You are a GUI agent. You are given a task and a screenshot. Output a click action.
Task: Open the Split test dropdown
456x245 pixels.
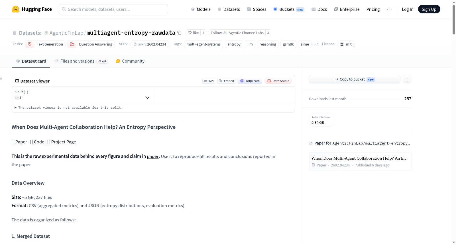coord(82,95)
